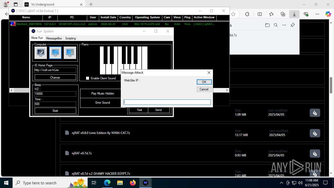Click the beep Time field

tap(55, 104)
